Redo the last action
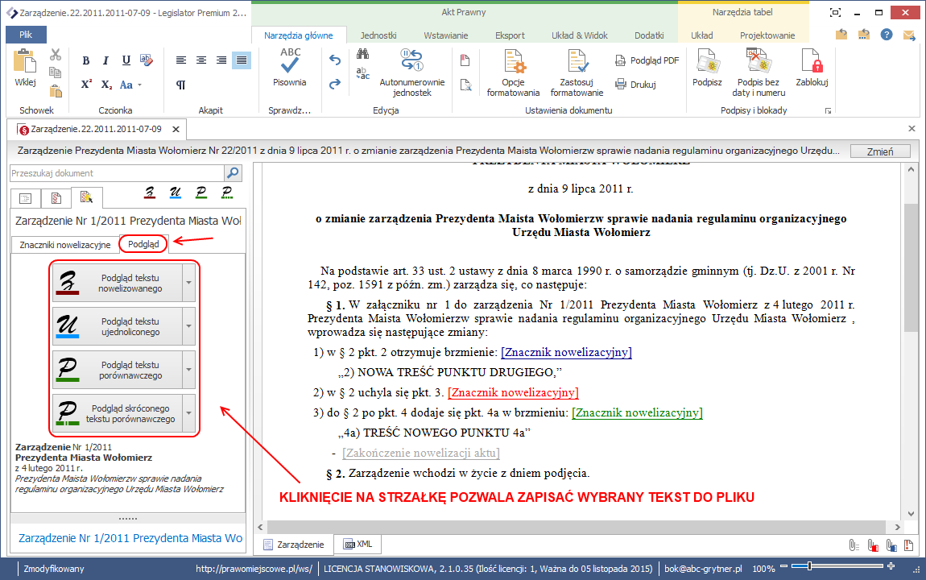 335,84
